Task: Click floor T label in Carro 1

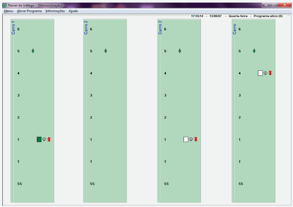Action: pos(18,162)
